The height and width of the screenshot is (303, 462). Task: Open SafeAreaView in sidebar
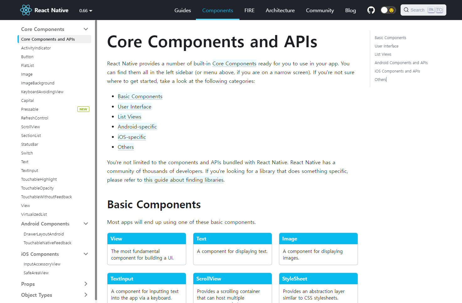[36, 273]
